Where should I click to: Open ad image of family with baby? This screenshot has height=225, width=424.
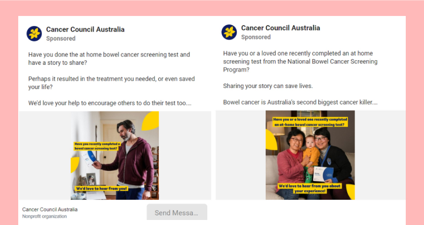(x=310, y=155)
